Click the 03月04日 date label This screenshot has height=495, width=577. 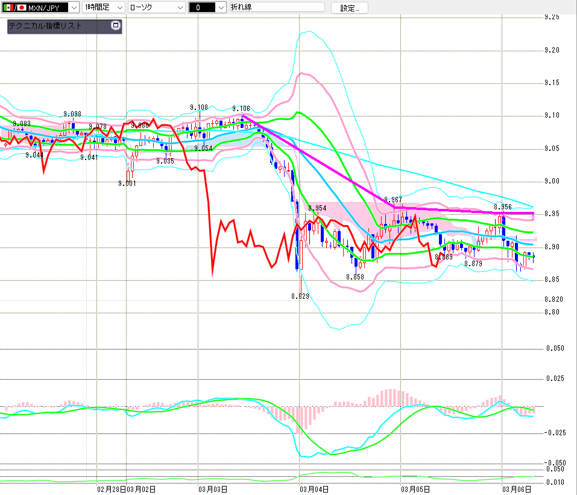pyautogui.click(x=314, y=488)
